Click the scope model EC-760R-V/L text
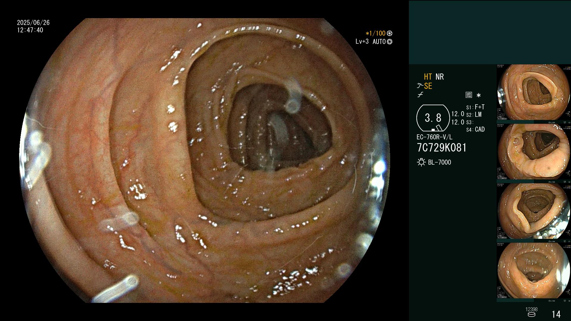The width and height of the screenshot is (571, 321). coord(434,137)
